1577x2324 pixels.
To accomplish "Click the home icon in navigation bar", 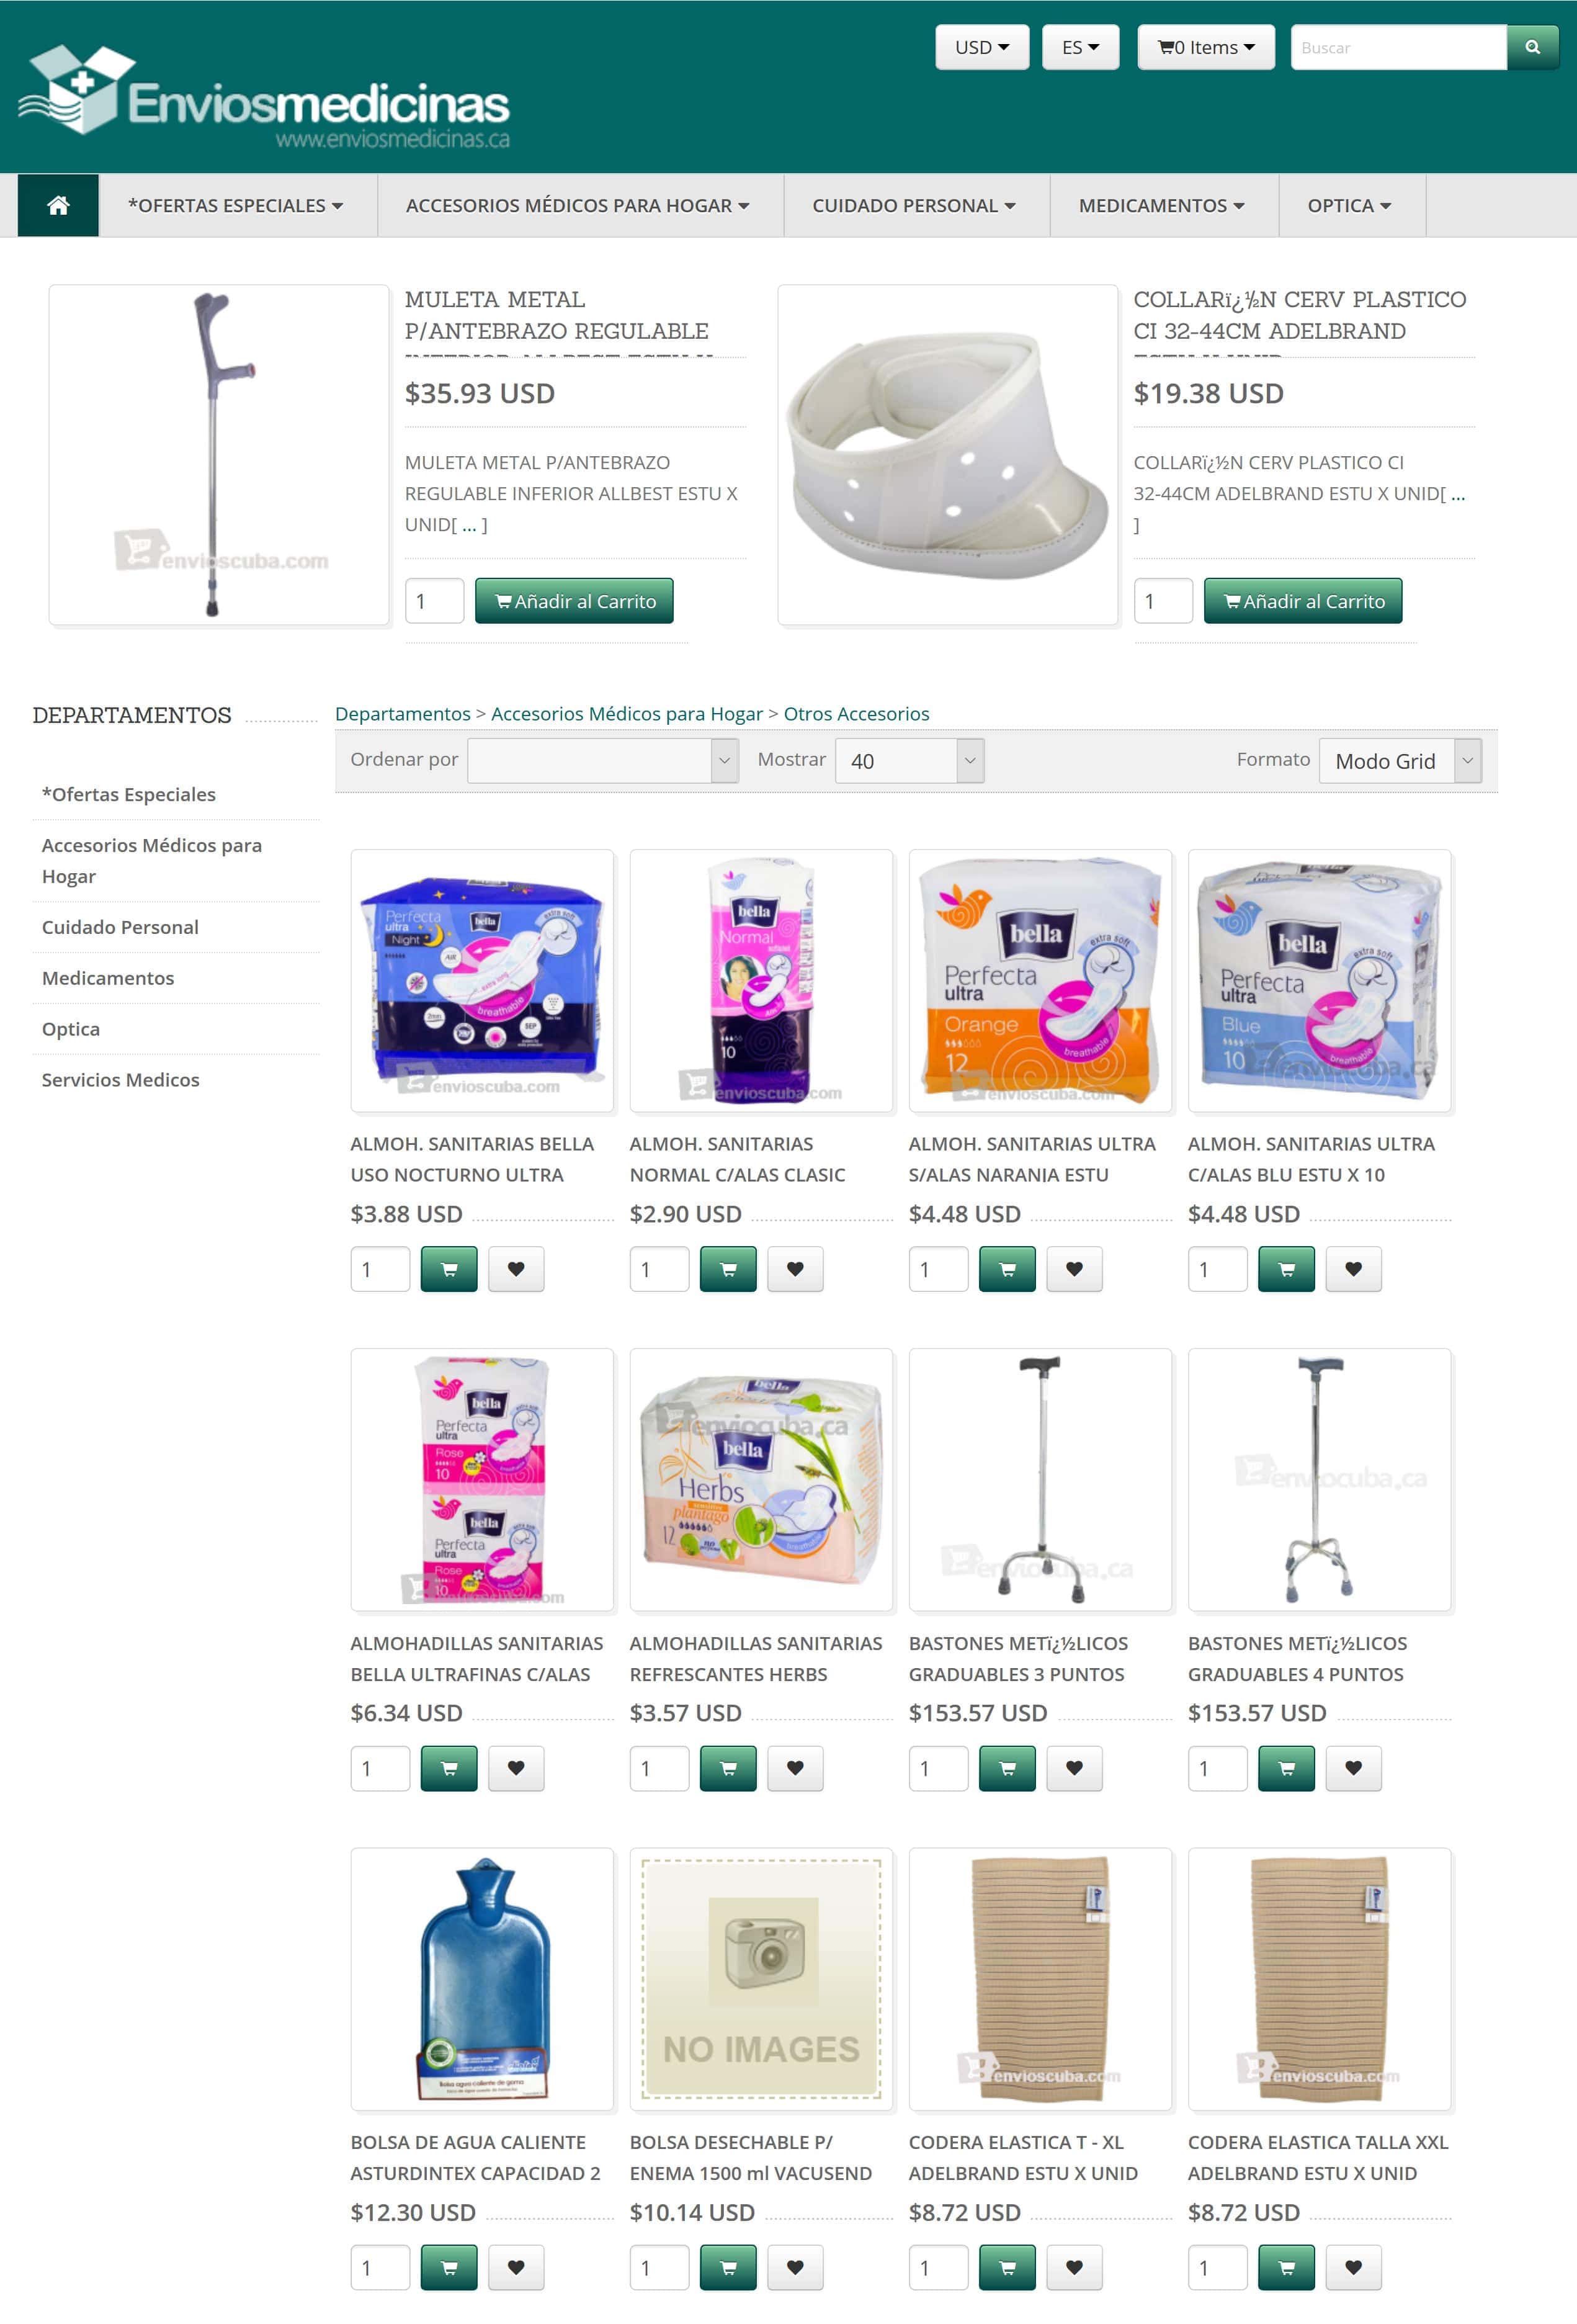I will pyautogui.click(x=58, y=205).
